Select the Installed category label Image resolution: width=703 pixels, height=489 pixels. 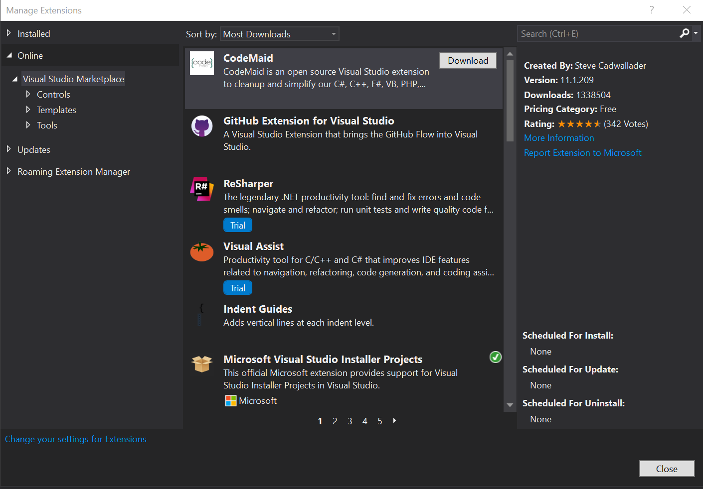coord(34,33)
